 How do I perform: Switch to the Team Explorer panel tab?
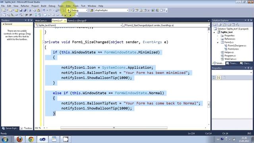pos(232,64)
